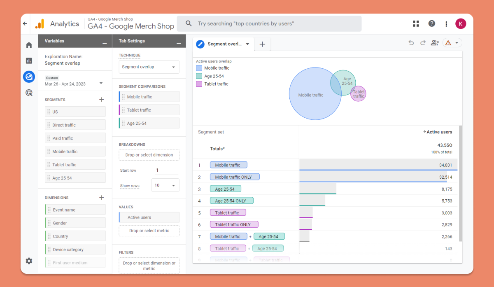This screenshot has width=494, height=287.
Task: Open the Reports bar chart icon
Action: click(x=29, y=61)
